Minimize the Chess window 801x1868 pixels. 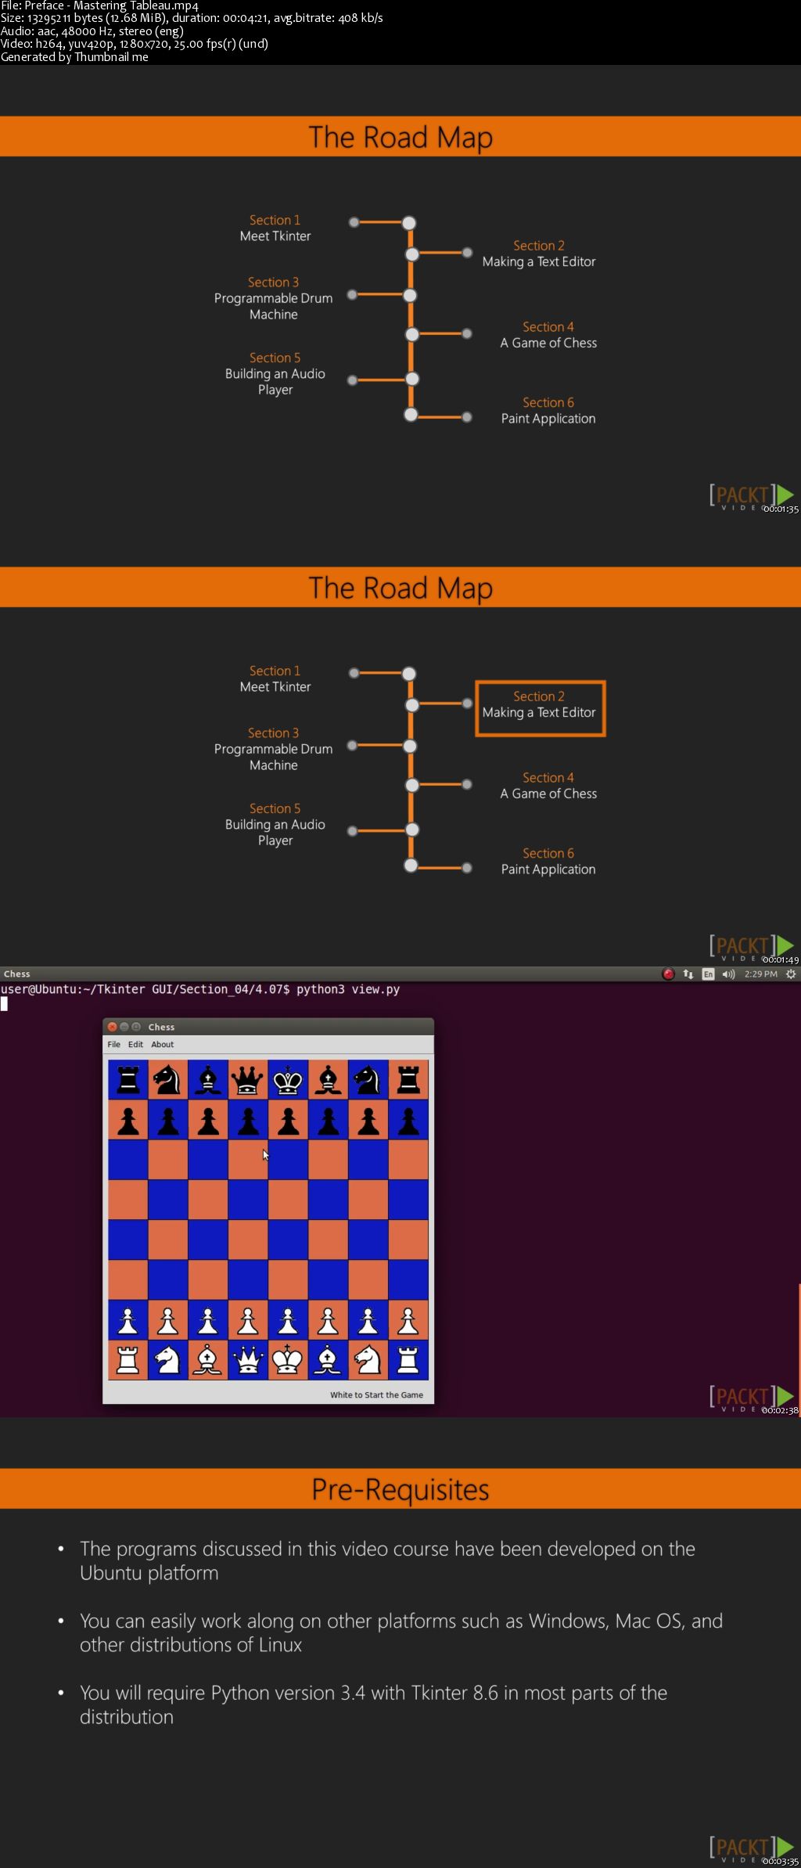point(124,1027)
